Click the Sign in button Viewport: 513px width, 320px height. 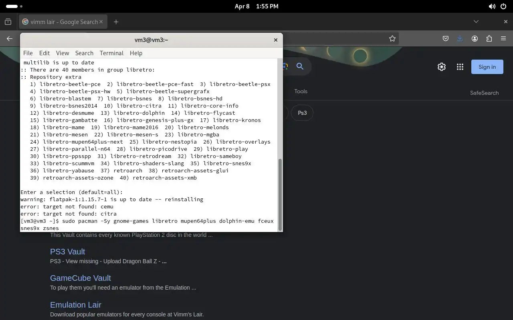click(487, 67)
